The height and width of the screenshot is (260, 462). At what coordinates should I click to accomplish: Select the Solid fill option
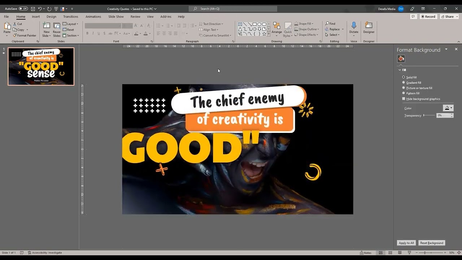pos(409,77)
